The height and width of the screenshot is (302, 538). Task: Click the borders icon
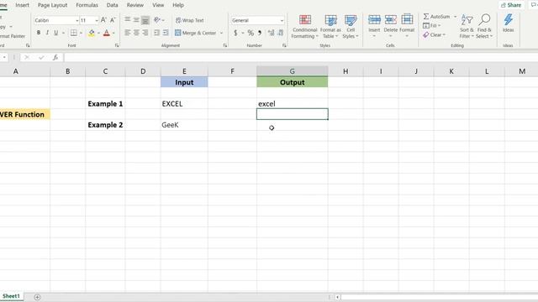click(x=73, y=33)
